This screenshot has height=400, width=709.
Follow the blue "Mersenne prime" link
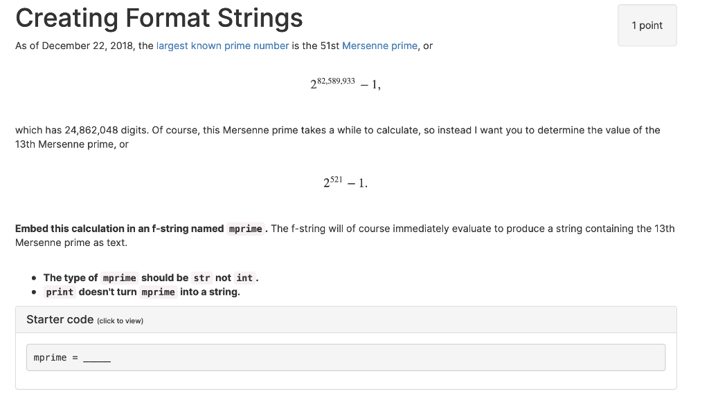[379, 46]
